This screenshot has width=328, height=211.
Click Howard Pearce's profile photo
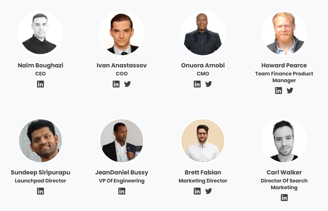(284, 33)
